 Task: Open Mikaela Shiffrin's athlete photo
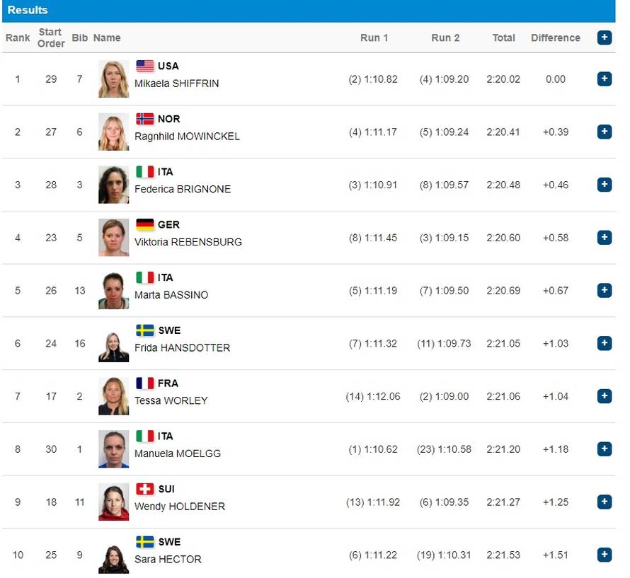click(113, 79)
